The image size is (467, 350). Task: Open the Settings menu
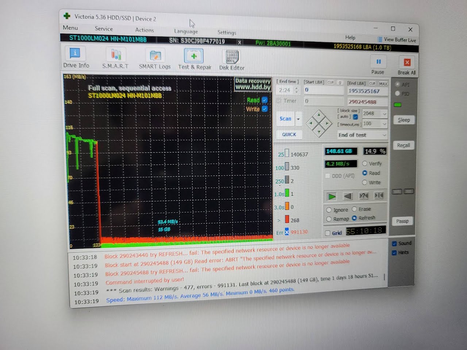pos(227,32)
